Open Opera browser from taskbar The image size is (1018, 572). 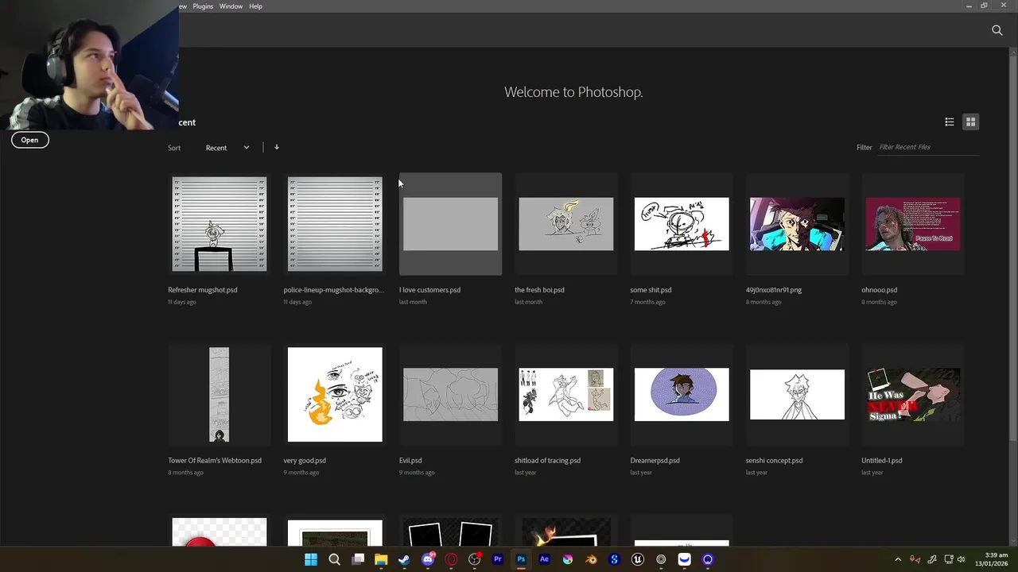(x=451, y=559)
